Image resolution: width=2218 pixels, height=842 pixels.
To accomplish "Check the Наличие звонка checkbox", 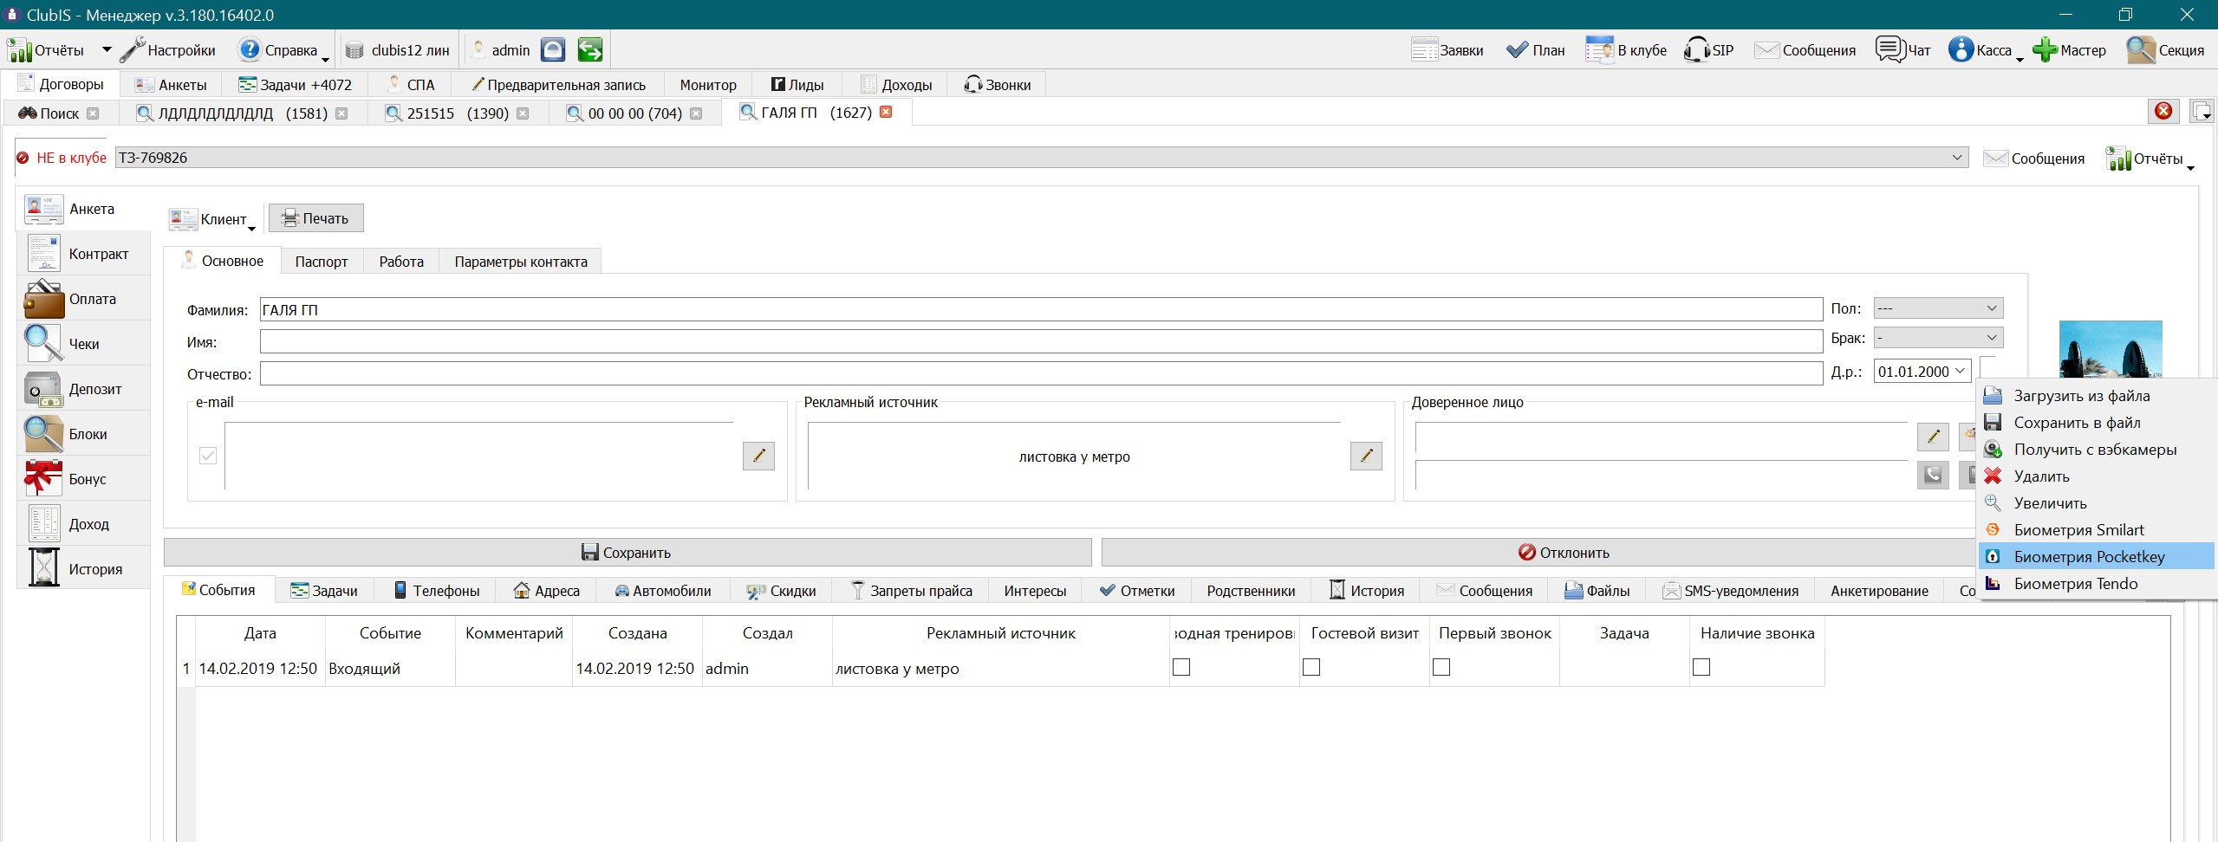I will [x=1701, y=667].
